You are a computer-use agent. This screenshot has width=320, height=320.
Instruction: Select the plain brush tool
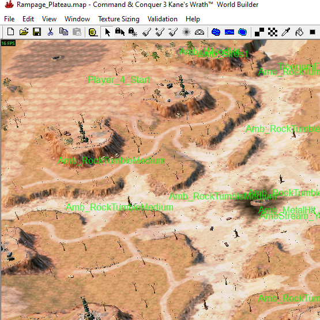[146, 32]
